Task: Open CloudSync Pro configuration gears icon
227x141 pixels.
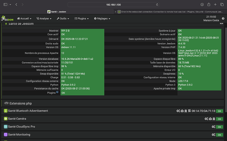Action: pyautogui.click(x=213, y=127)
